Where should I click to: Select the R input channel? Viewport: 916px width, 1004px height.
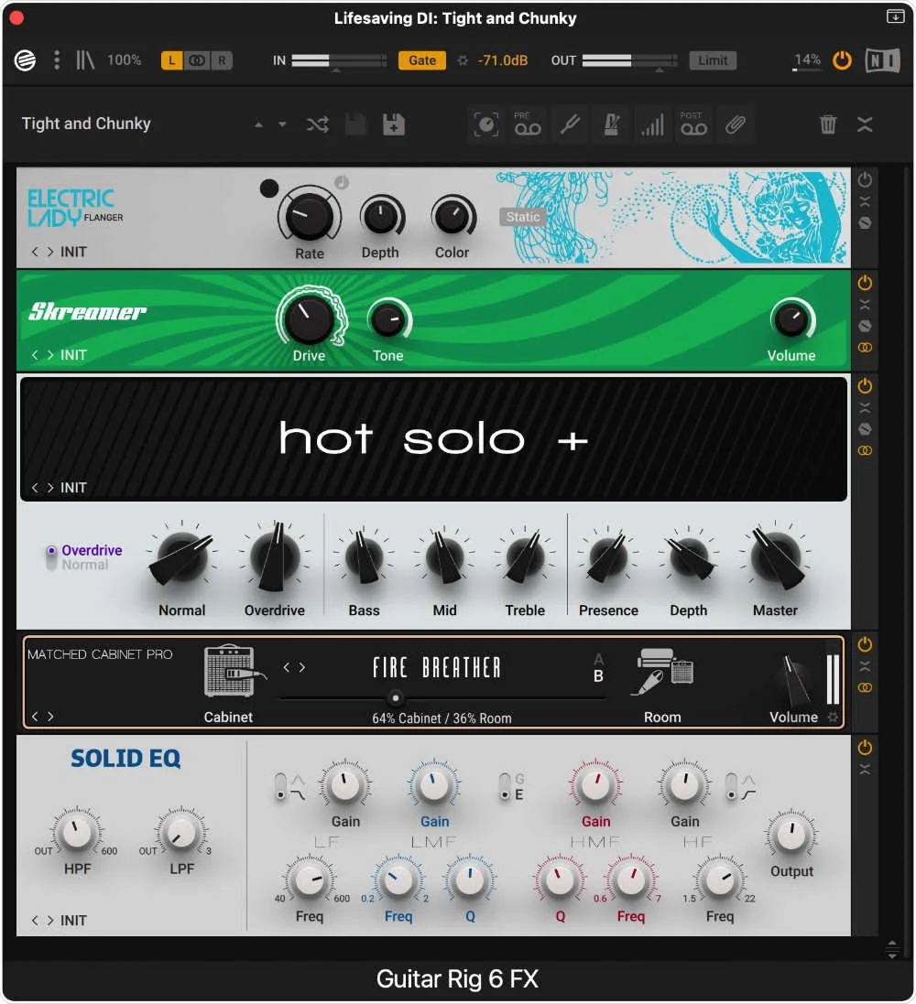click(222, 60)
